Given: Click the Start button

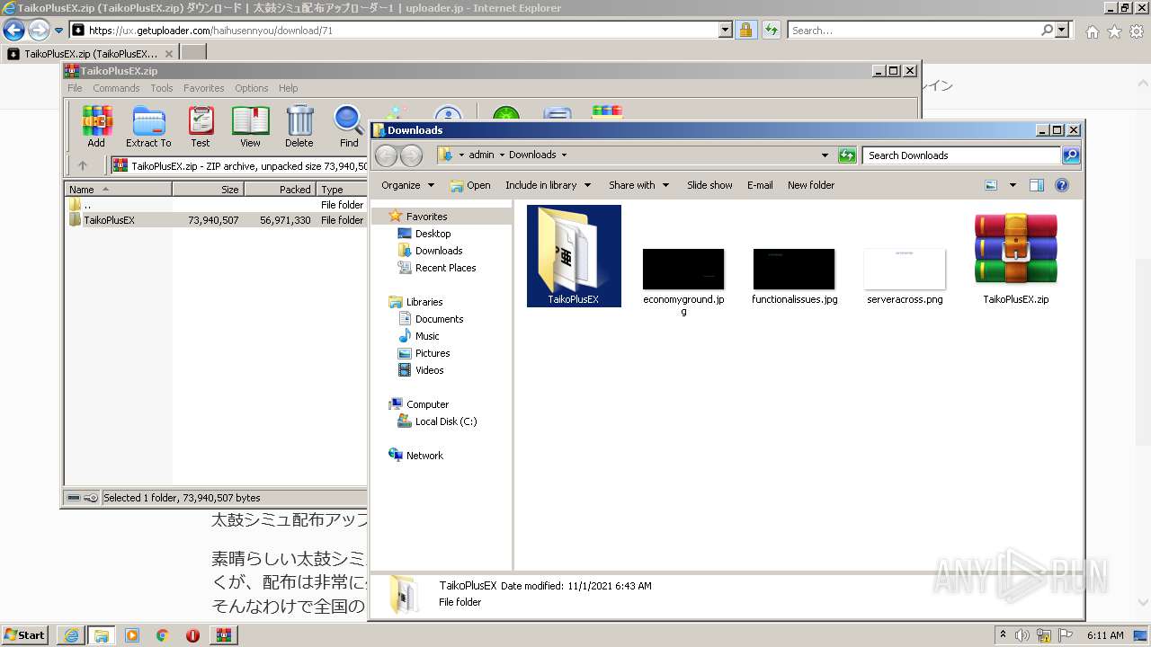Looking at the screenshot, I should [24, 635].
